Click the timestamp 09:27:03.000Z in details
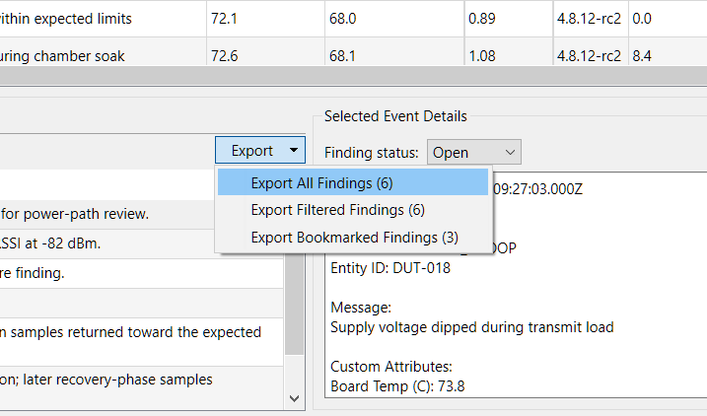Screen dimensions: 707x416 [x=537, y=189]
